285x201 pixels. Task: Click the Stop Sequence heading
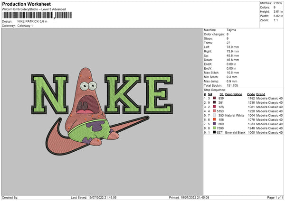click(215, 90)
